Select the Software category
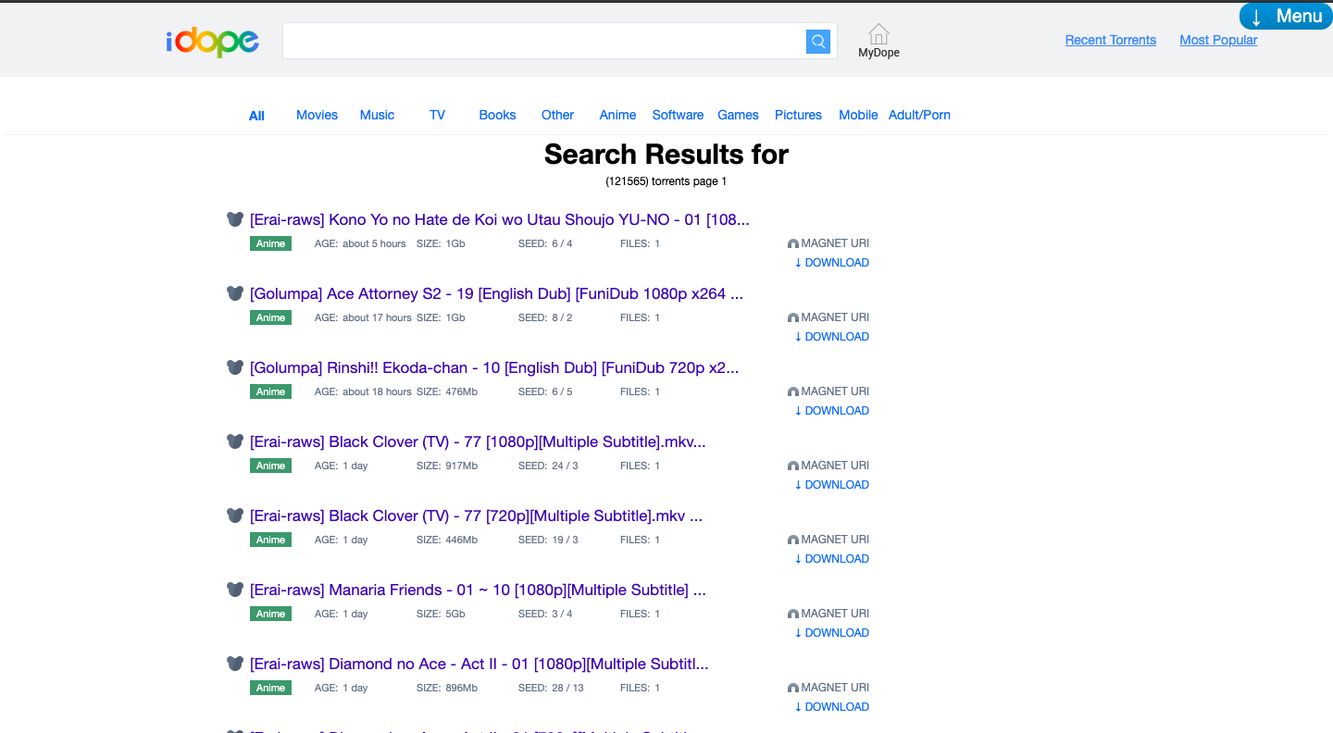This screenshot has width=1333, height=733. [678, 115]
